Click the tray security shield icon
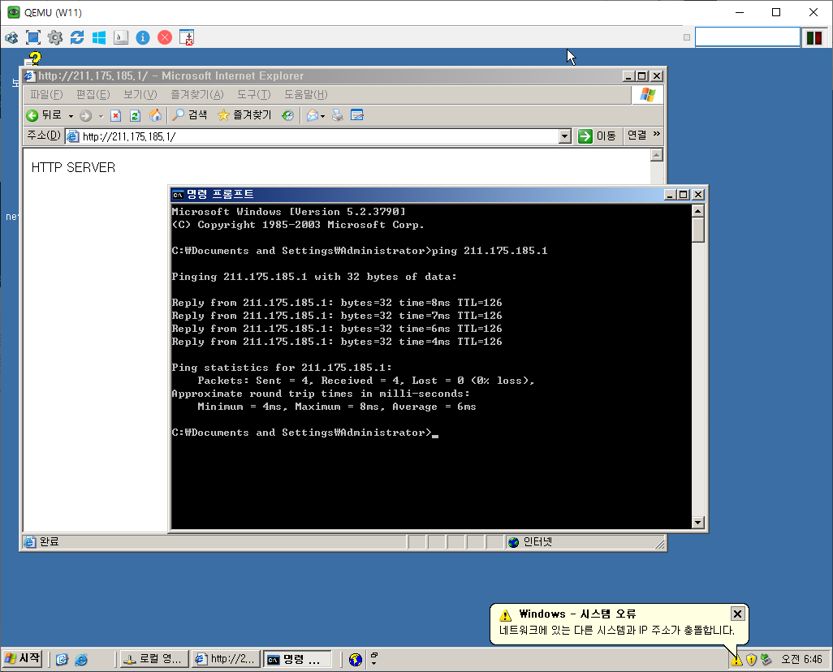 click(751, 660)
